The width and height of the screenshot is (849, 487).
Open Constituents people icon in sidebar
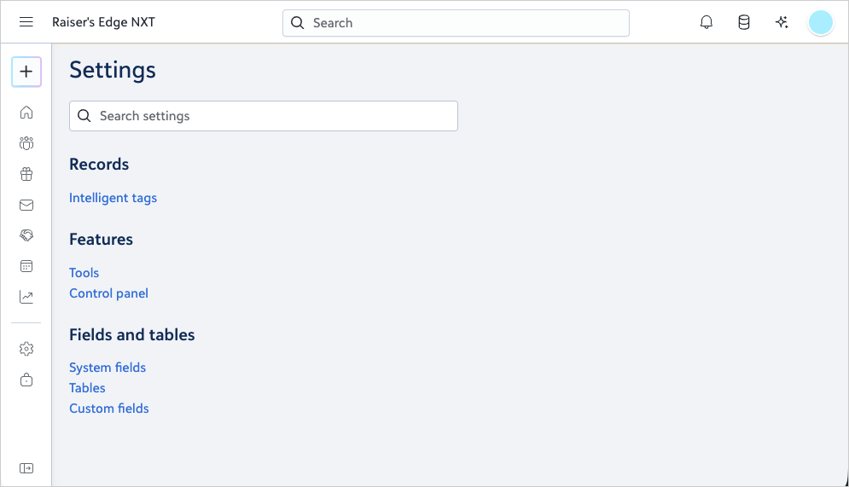point(26,143)
